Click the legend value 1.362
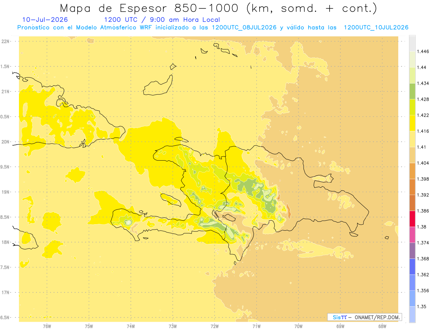Screen dimensions: 429x331 (x=423, y=275)
